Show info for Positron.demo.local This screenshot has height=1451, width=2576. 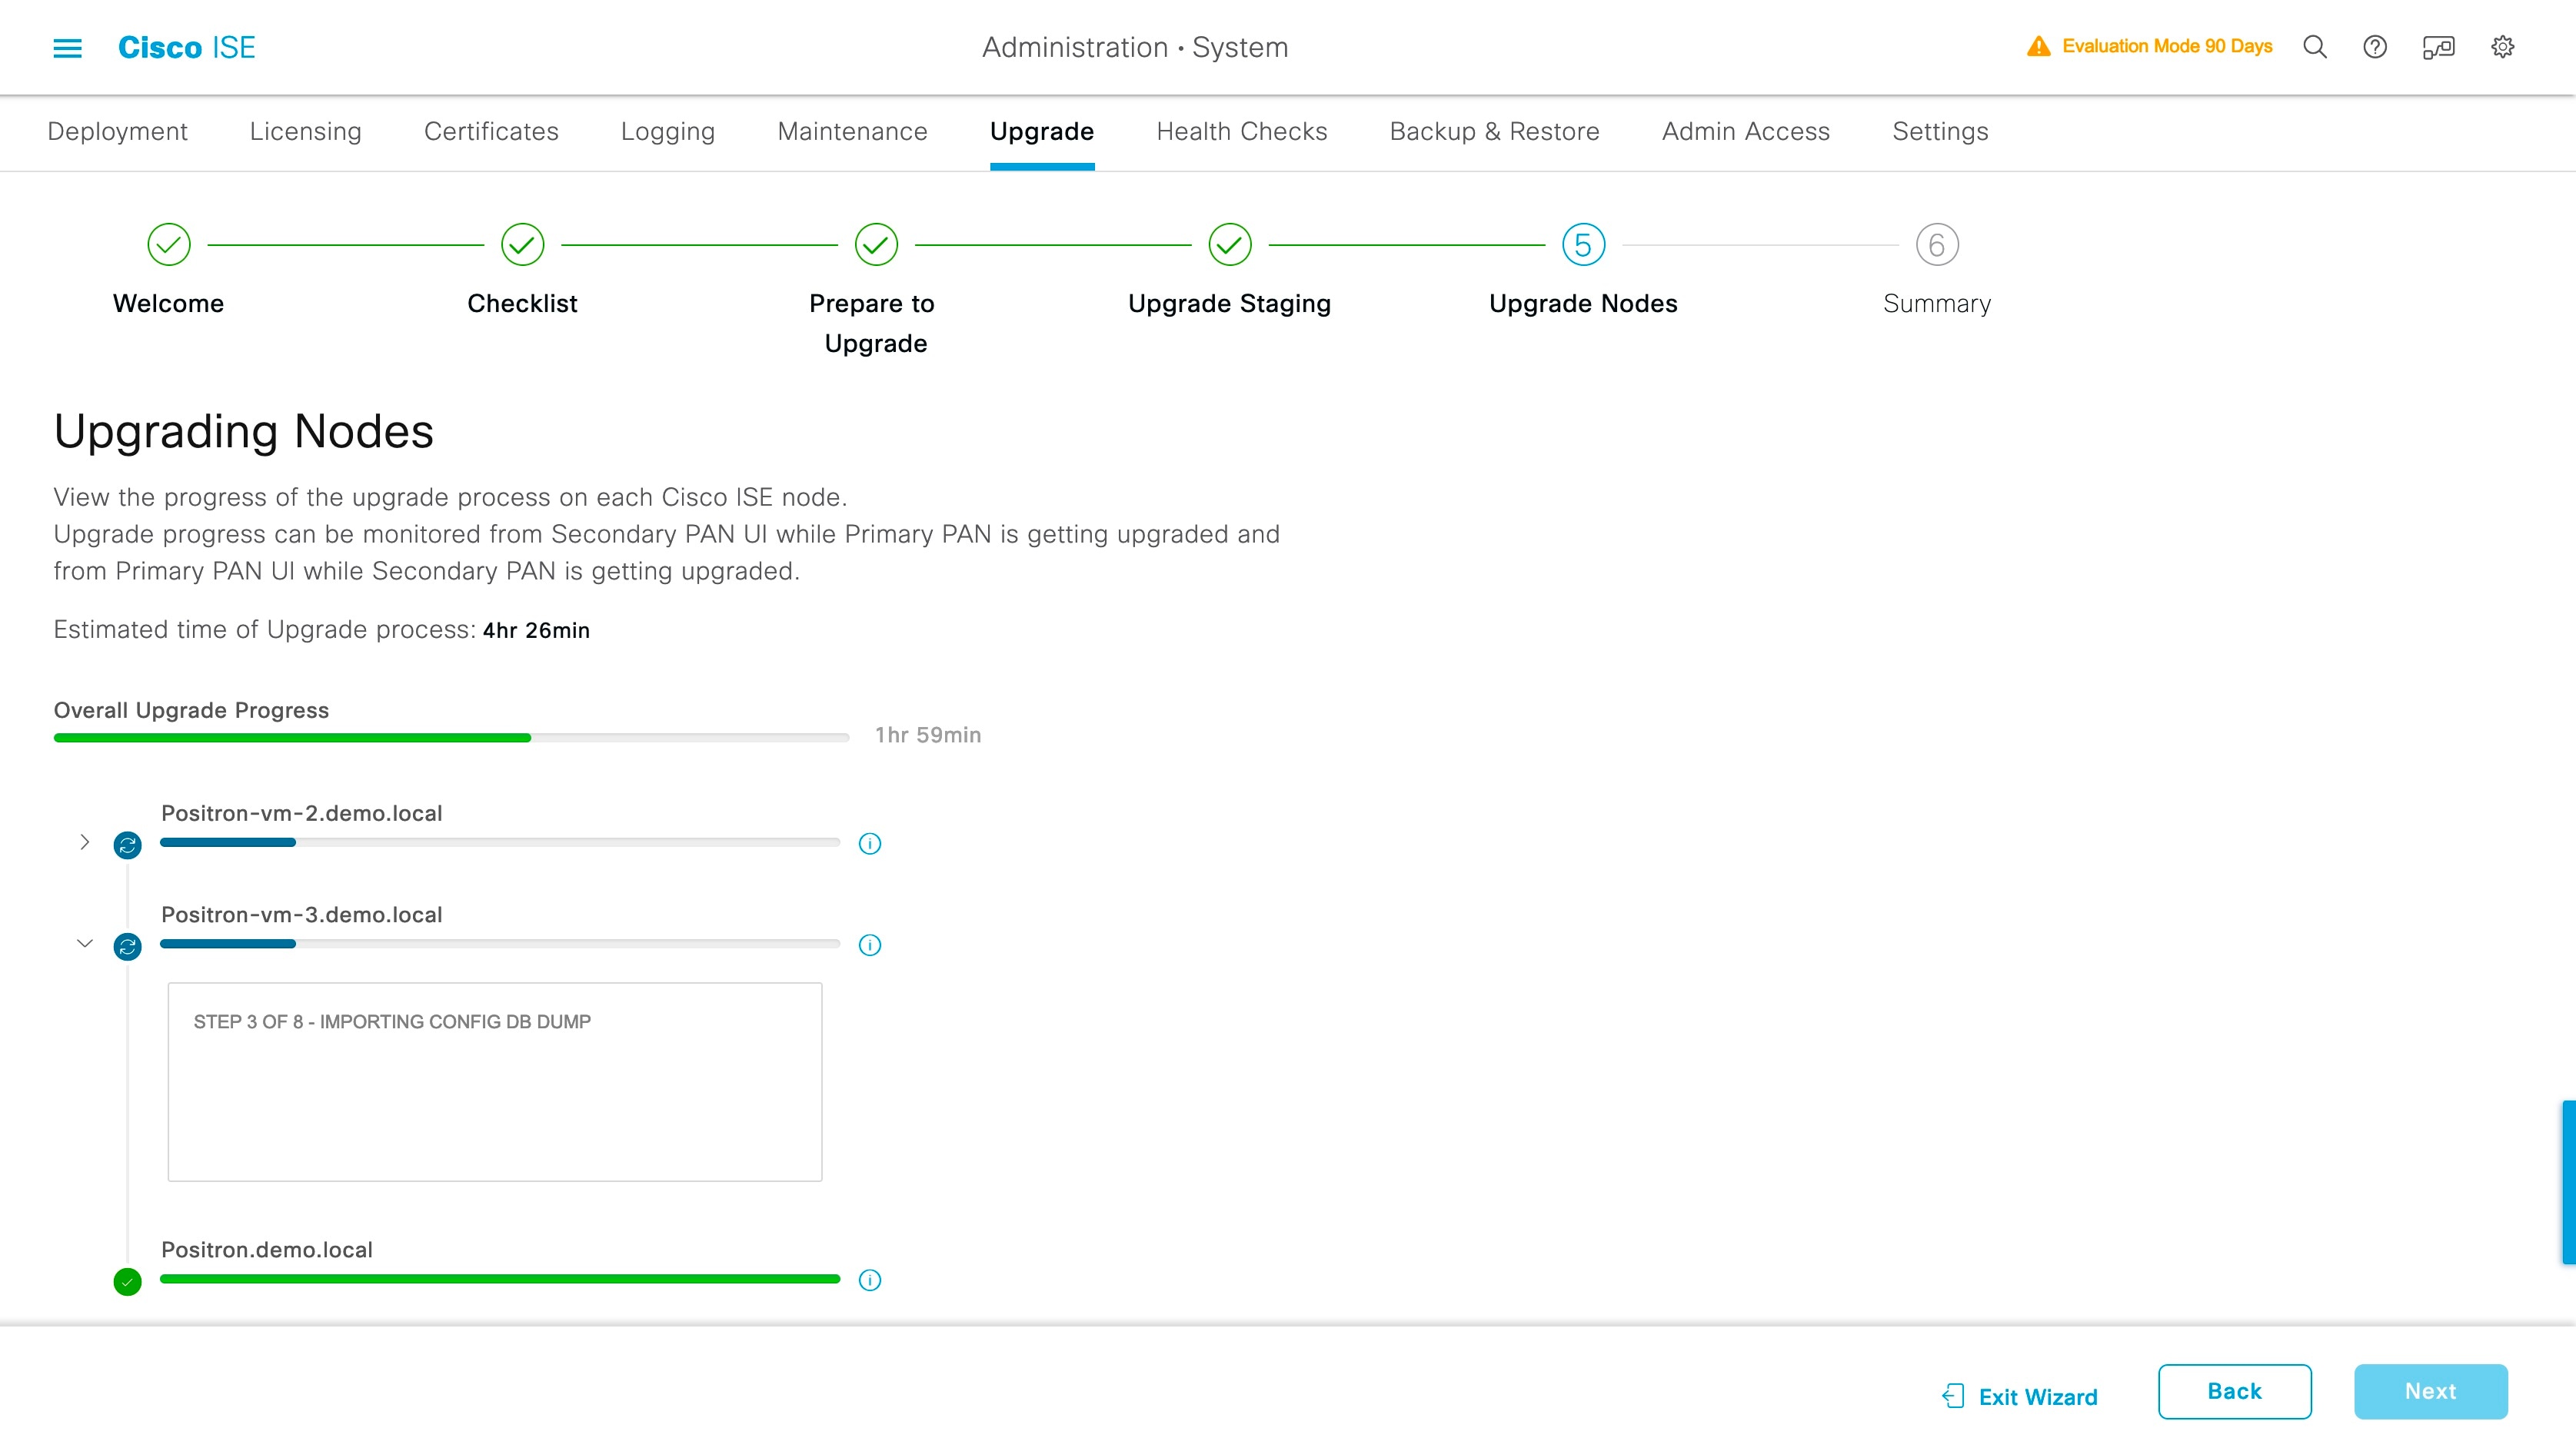870,1280
